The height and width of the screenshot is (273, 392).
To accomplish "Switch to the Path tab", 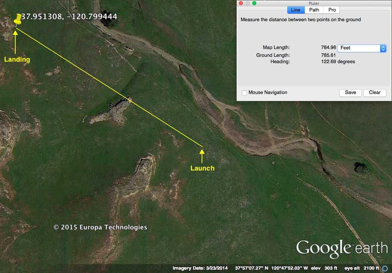I will (314, 10).
